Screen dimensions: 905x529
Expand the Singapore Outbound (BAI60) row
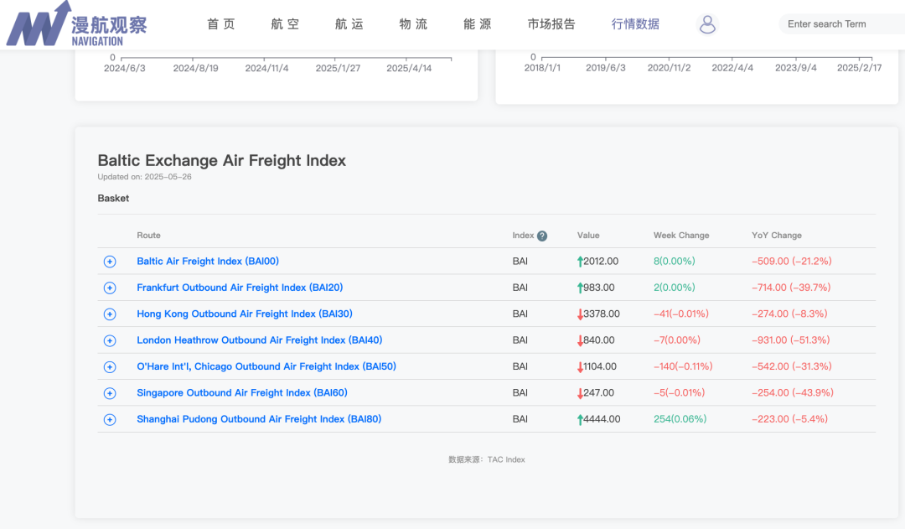(x=110, y=393)
